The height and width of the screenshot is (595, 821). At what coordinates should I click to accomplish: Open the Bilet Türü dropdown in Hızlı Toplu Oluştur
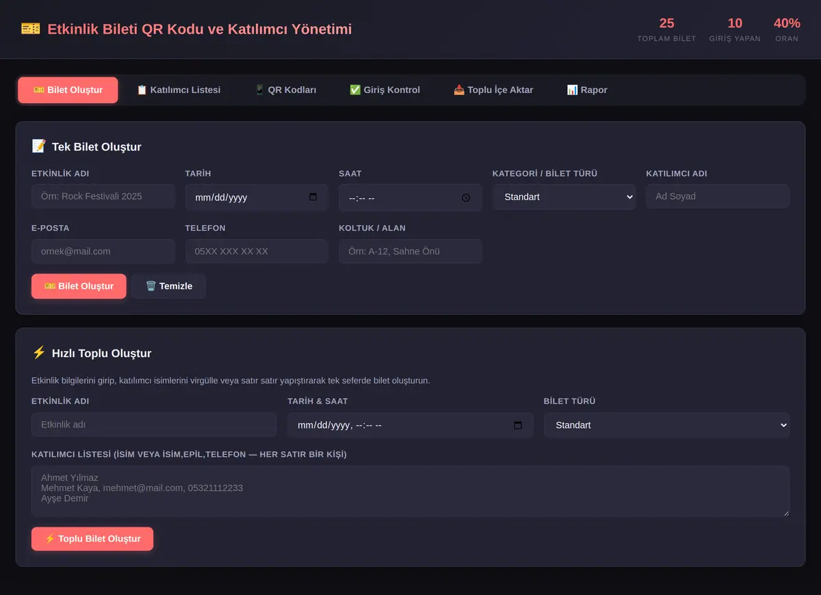coord(666,425)
